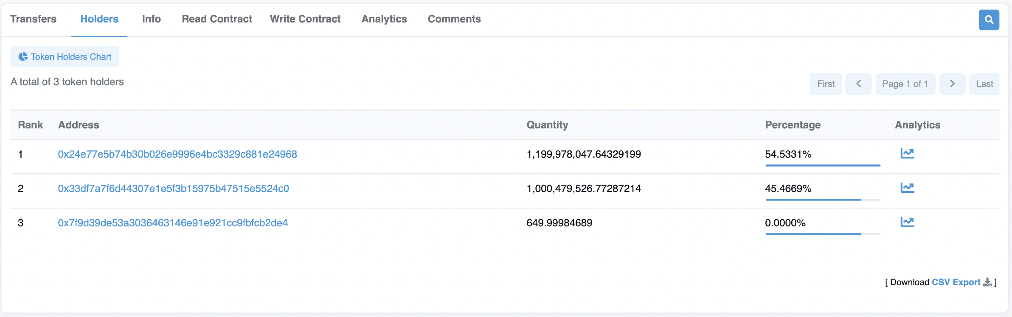Click the pie chart icon in Token Holders Chart
This screenshot has width=1012, height=317.
click(x=23, y=57)
